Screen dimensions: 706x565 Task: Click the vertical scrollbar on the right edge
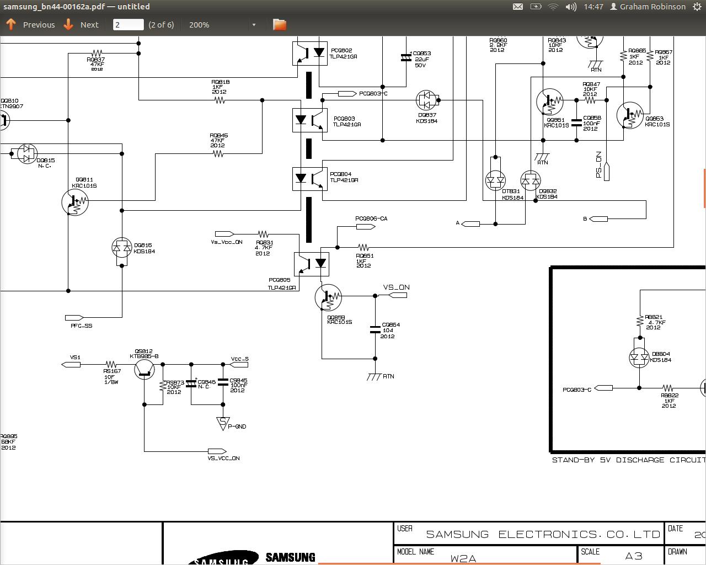[704, 189]
